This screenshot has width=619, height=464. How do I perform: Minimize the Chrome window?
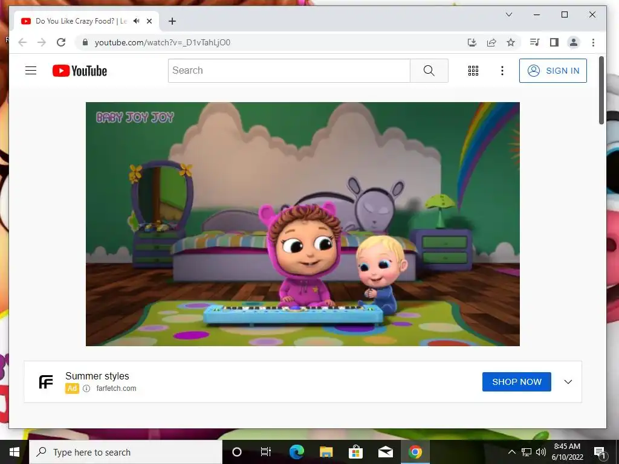tap(537, 14)
